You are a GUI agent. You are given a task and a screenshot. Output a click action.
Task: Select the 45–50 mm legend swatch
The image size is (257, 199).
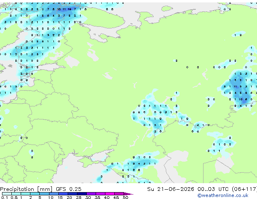pos(119,194)
